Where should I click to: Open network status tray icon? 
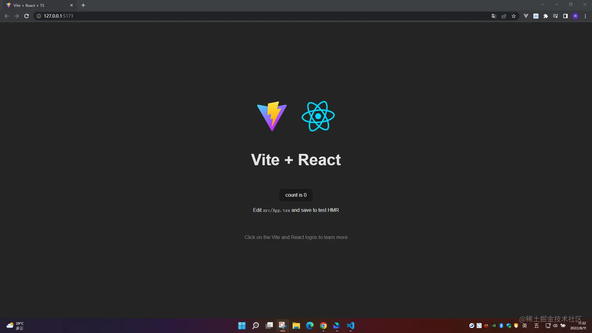pos(548,326)
